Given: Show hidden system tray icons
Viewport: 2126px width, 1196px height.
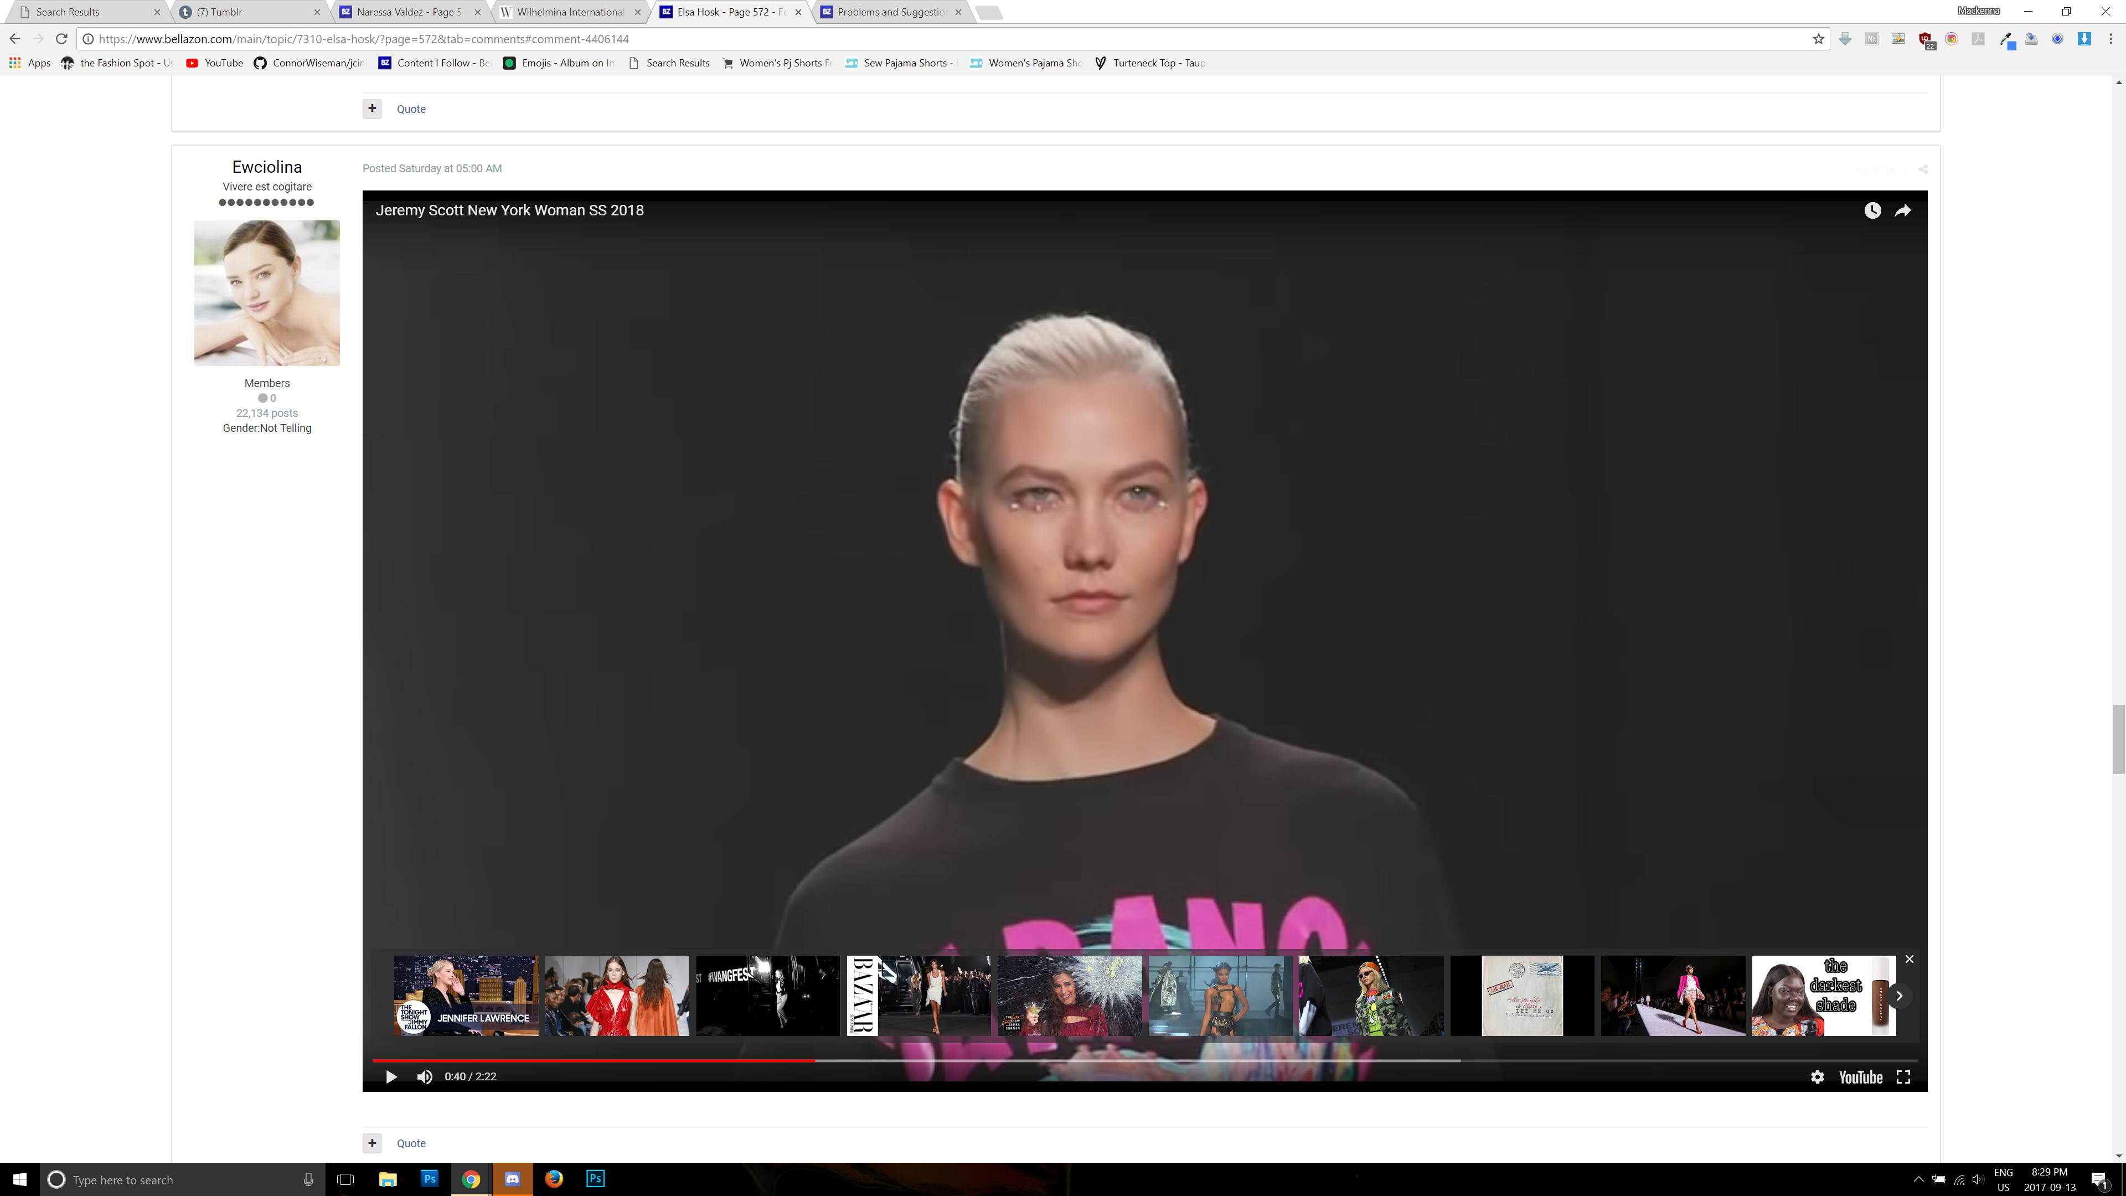Looking at the screenshot, I should click(1918, 1179).
